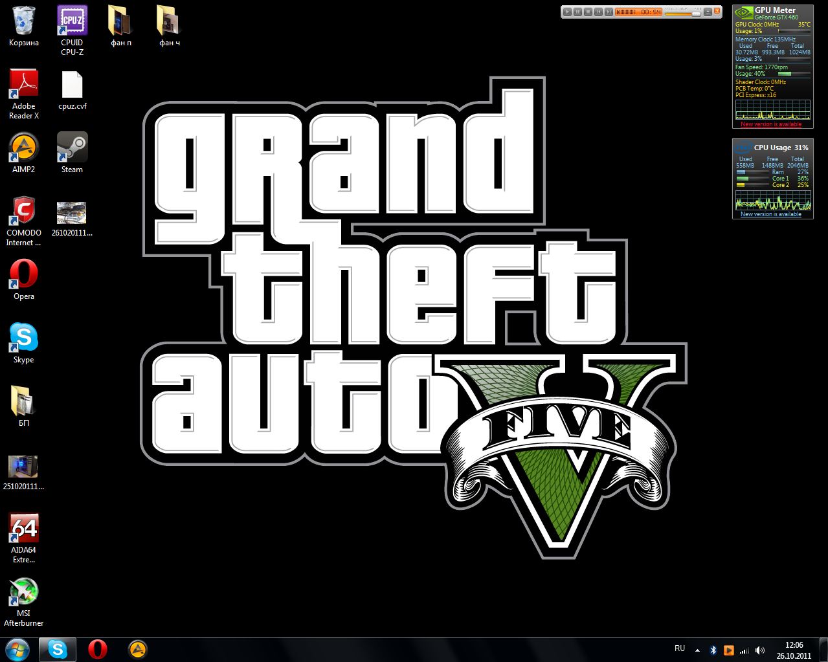Launch Steam from the desktop
The image size is (828, 662).
click(x=72, y=148)
